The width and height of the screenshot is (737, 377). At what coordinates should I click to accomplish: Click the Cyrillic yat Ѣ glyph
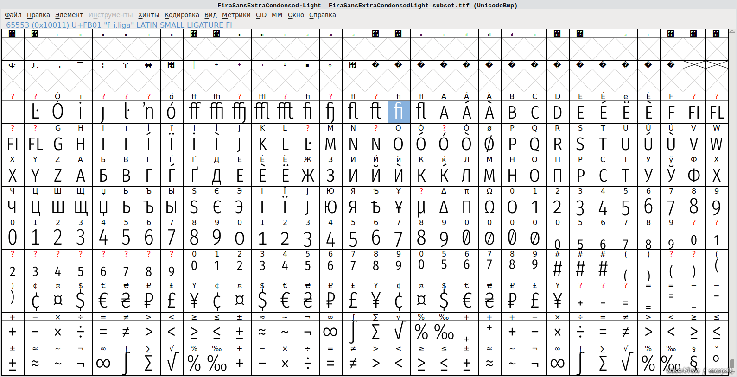376,207
